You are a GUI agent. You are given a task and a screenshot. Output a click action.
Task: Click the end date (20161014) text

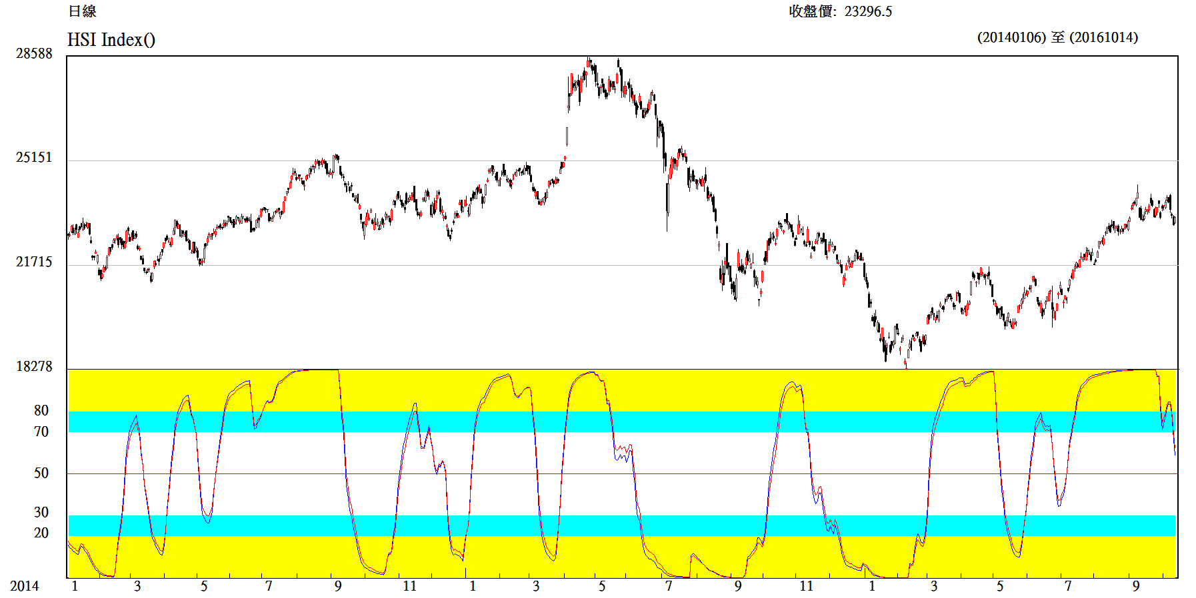1103,37
